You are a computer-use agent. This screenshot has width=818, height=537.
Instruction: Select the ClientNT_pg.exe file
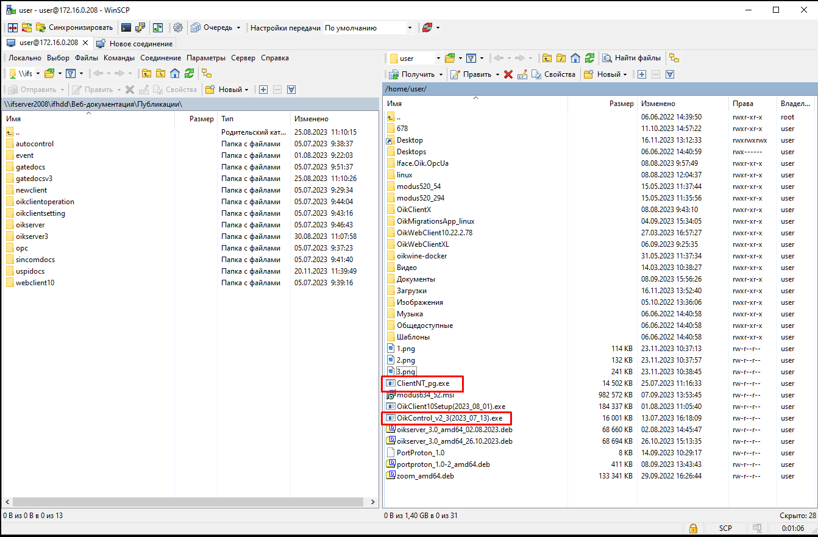[x=422, y=383]
